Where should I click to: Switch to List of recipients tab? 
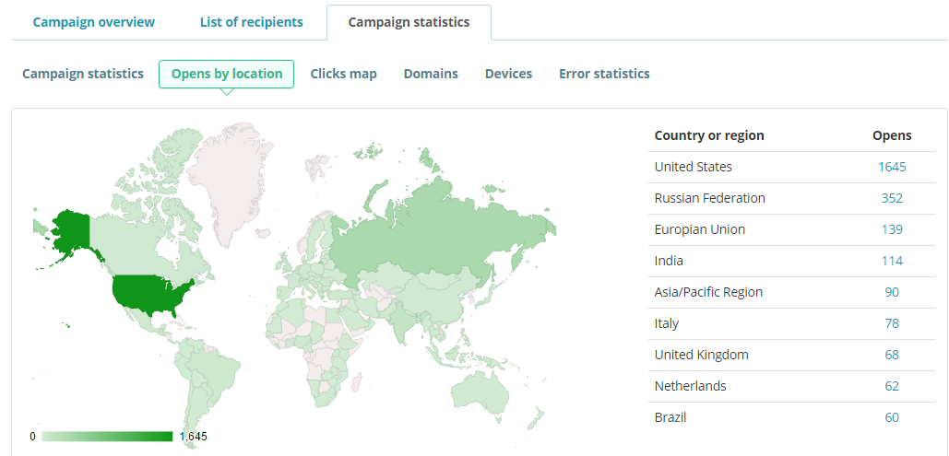251,22
